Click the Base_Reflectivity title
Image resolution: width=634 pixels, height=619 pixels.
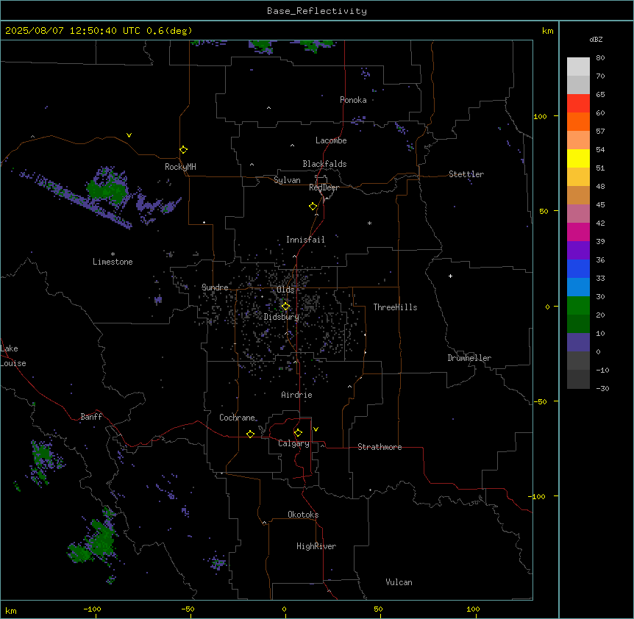317,11
